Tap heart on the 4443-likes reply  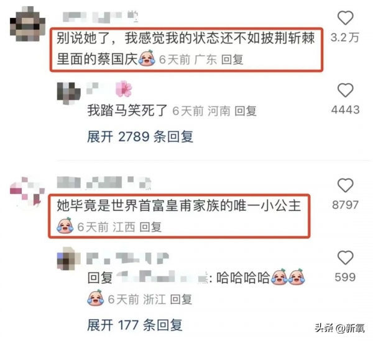(345, 91)
